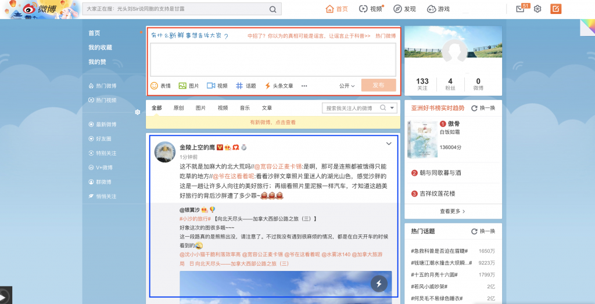Click the lightning quick-action button on photo

pos(379,283)
